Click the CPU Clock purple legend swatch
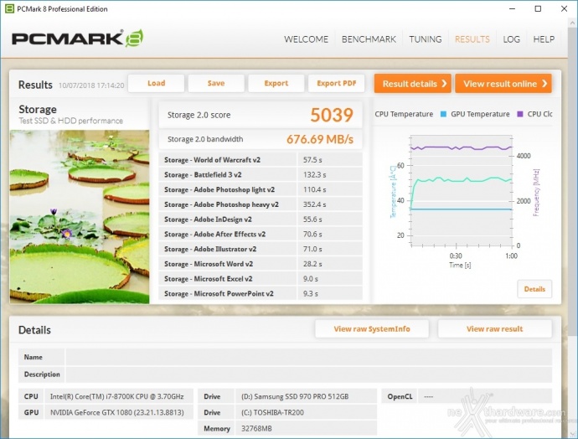The image size is (578, 439). point(519,114)
